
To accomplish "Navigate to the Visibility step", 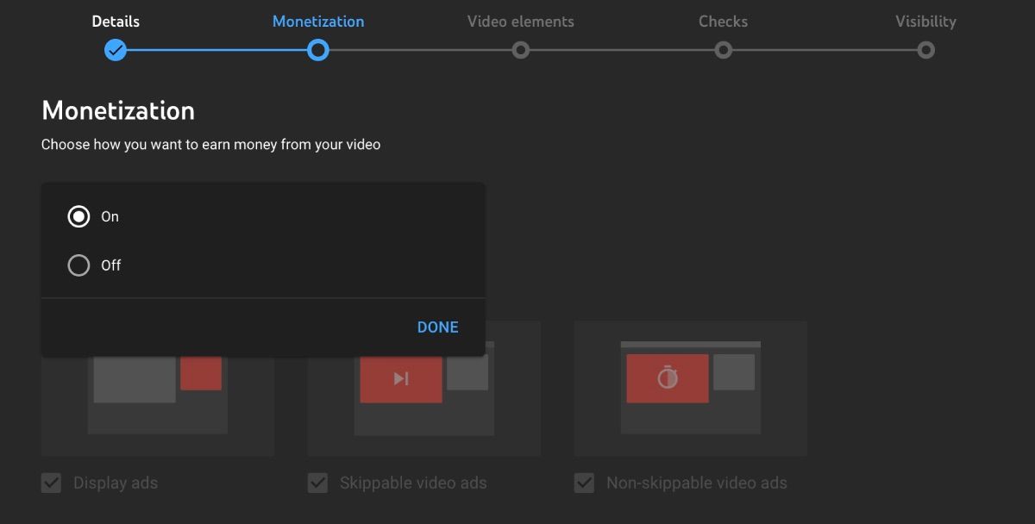I will [925, 21].
